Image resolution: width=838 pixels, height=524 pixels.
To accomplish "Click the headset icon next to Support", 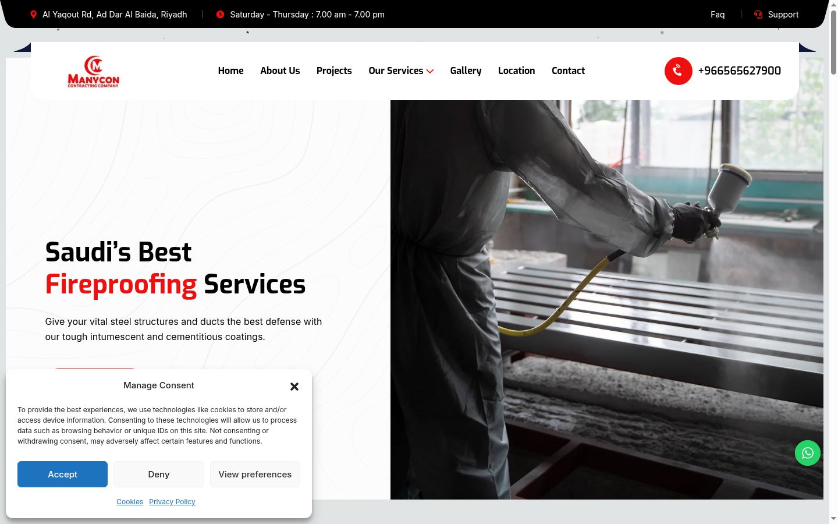I will [758, 15].
